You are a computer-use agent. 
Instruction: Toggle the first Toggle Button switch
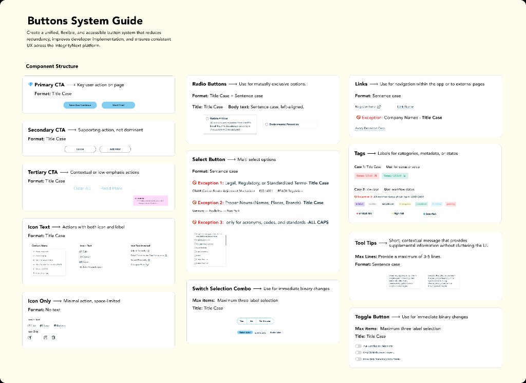click(358, 346)
